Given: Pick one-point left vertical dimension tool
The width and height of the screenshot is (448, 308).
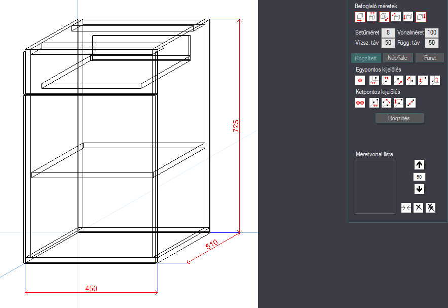Looking at the screenshot, I should click(x=423, y=81).
